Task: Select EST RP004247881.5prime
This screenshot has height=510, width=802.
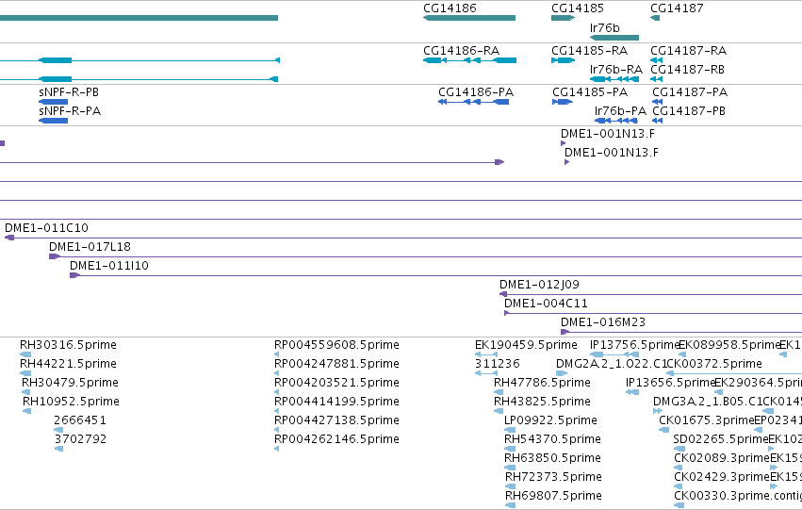Action: pyautogui.click(x=336, y=364)
